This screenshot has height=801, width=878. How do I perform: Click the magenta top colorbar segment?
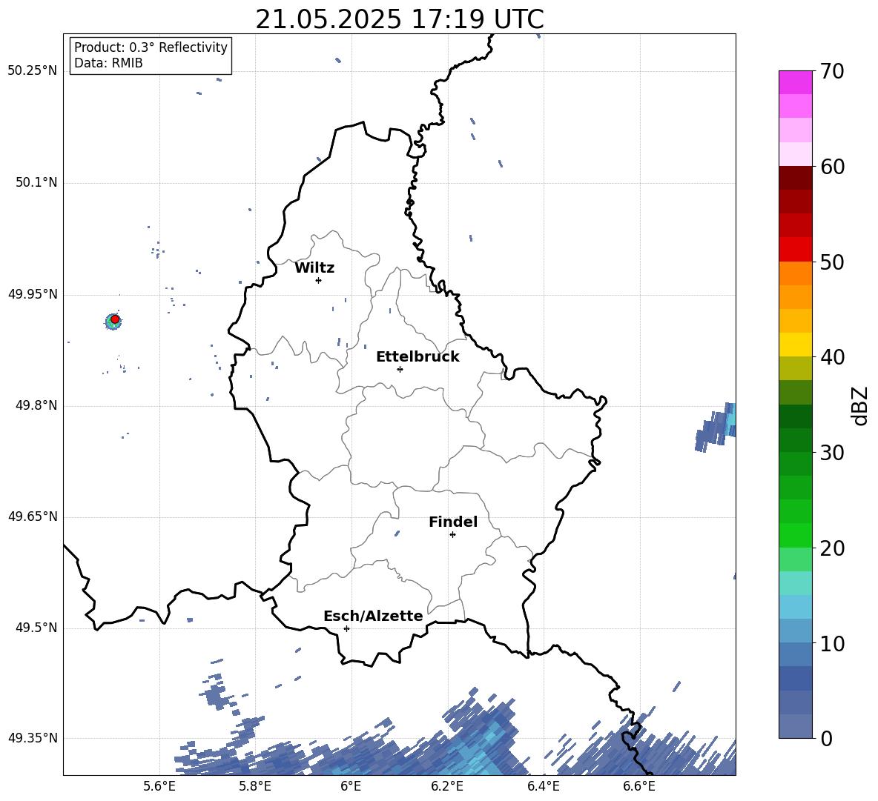click(x=795, y=82)
